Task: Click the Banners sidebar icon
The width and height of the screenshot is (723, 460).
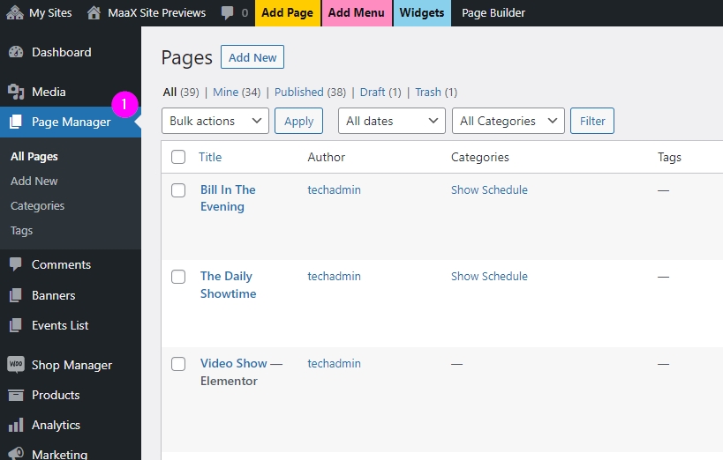Action: pyautogui.click(x=16, y=295)
